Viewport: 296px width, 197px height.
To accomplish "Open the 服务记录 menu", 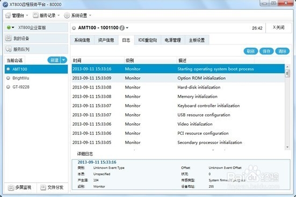I will [46, 16].
